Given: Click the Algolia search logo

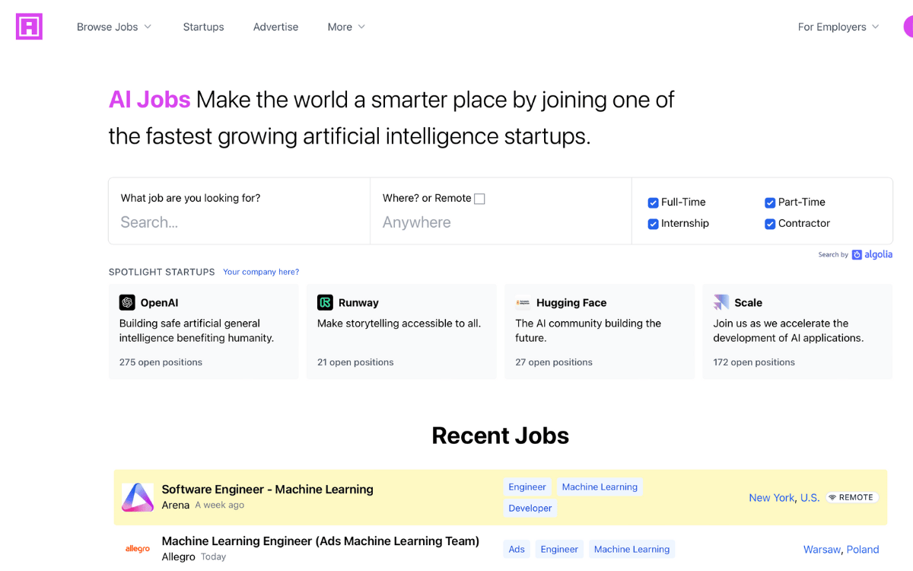Looking at the screenshot, I should tap(872, 255).
